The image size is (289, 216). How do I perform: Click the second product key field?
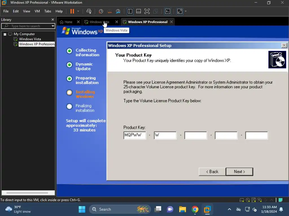click(x=165, y=136)
